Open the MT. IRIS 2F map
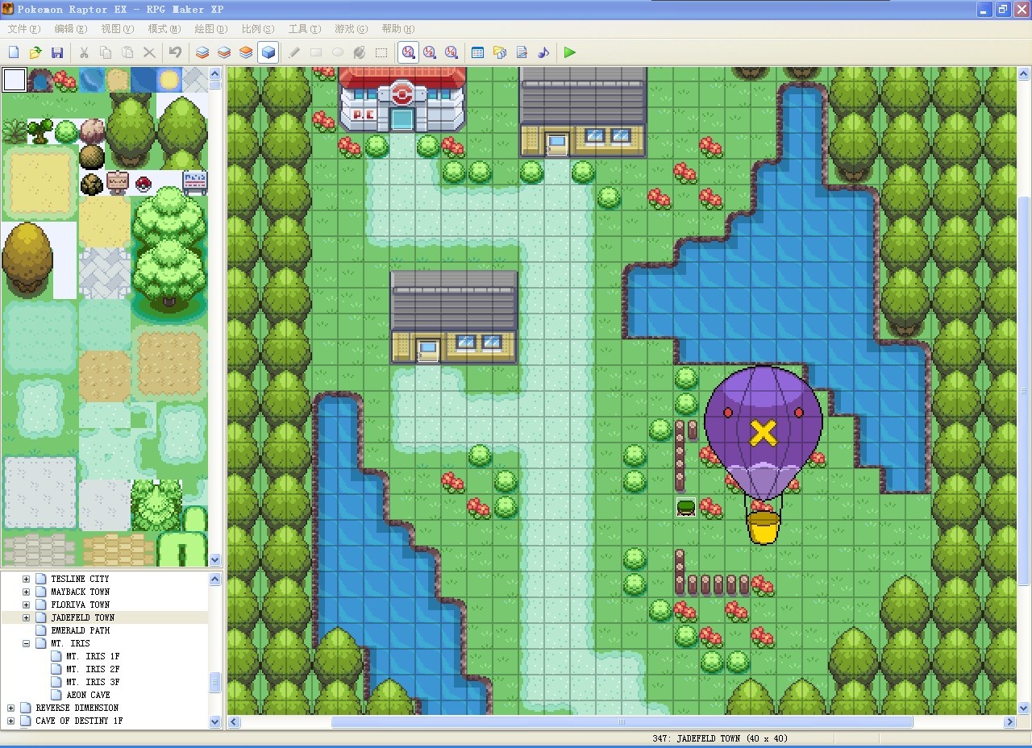The height and width of the screenshot is (748, 1032). [93, 669]
